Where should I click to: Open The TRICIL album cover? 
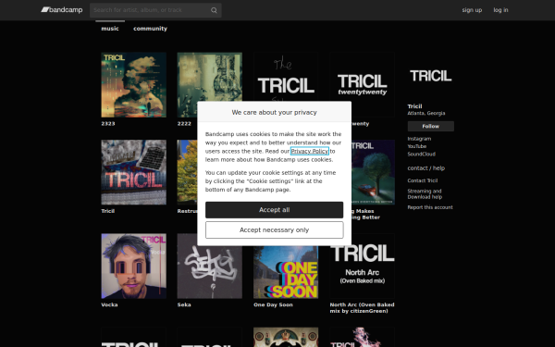point(286,77)
